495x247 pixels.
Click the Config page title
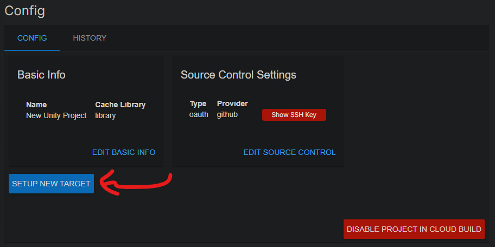click(x=25, y=10)
